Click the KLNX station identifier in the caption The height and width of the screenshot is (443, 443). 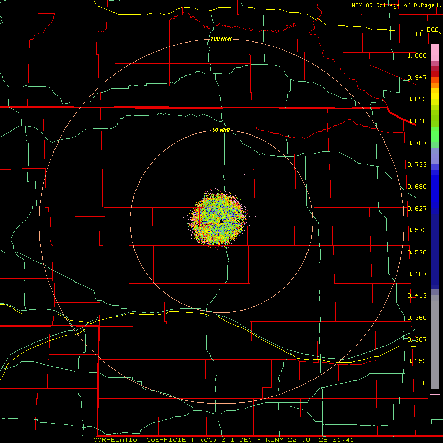[275, 440]
